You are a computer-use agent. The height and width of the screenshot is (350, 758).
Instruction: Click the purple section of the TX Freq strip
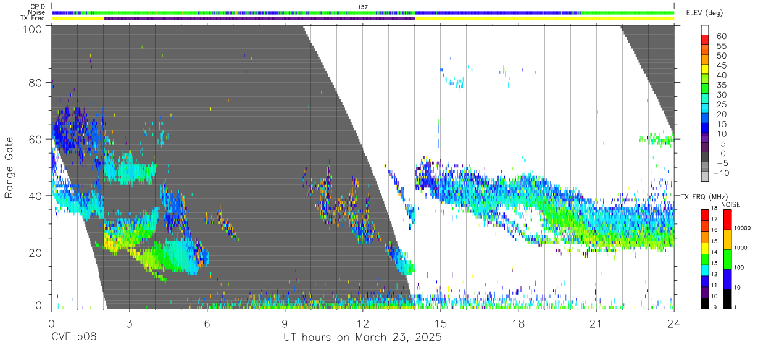(259, 19)
